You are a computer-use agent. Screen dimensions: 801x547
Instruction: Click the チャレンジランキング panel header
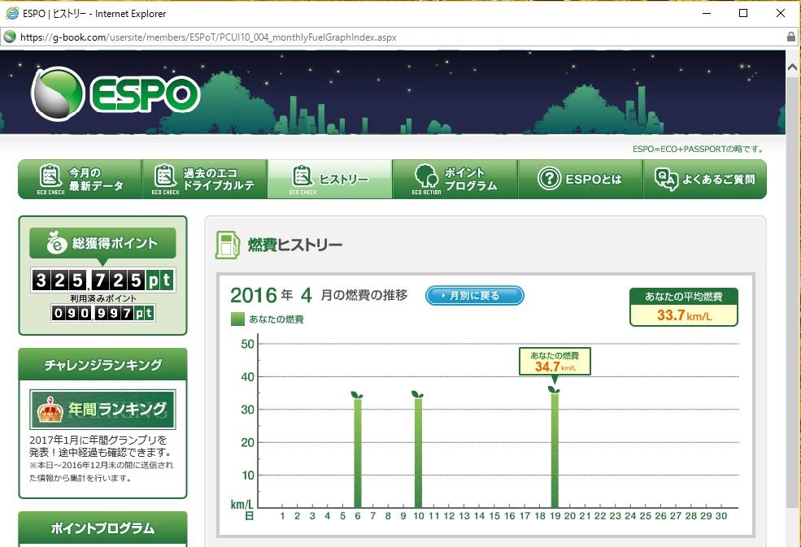point(102,365)
